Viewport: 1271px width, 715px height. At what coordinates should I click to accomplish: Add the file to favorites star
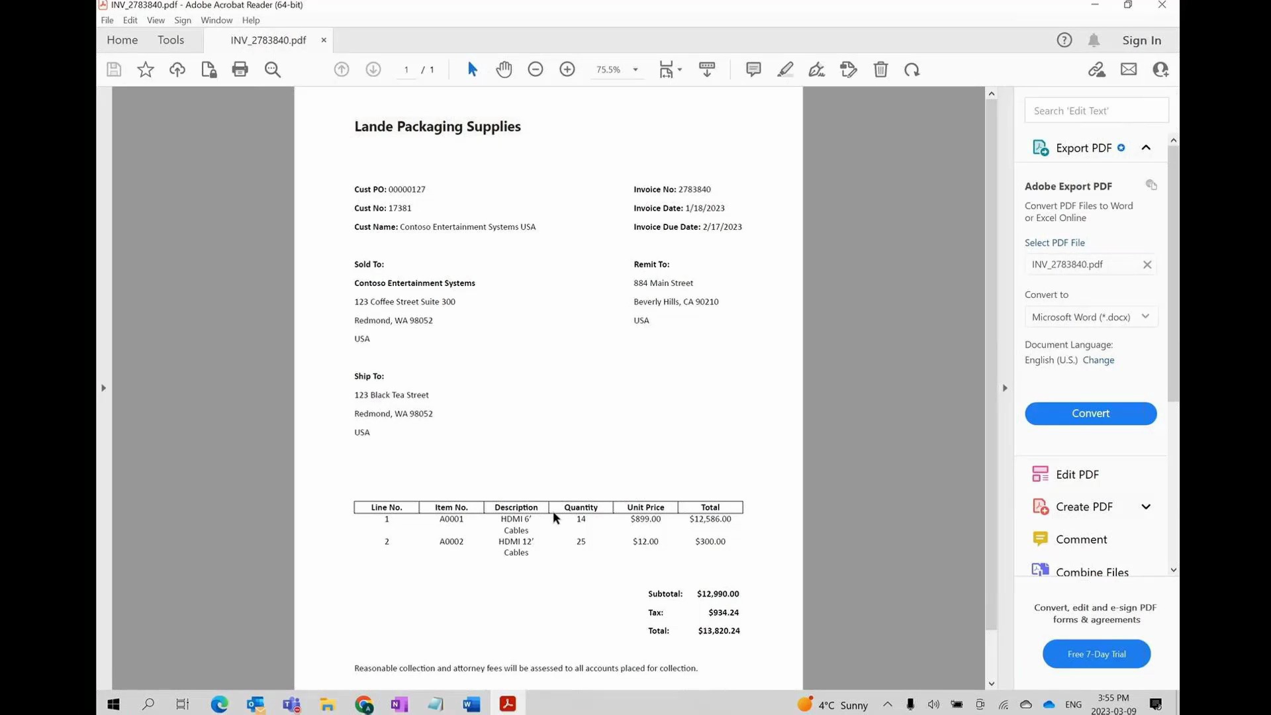pos(145,69)
